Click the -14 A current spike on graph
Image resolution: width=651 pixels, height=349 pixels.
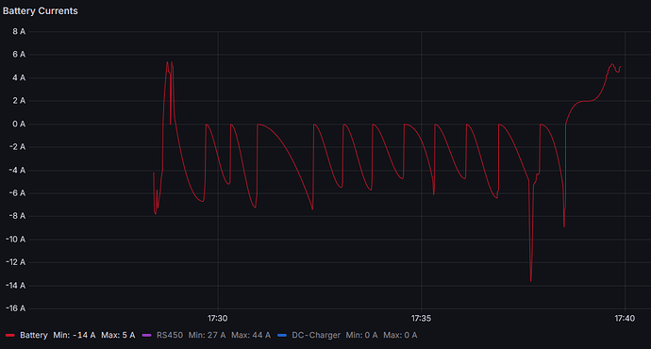click(530, 280)
